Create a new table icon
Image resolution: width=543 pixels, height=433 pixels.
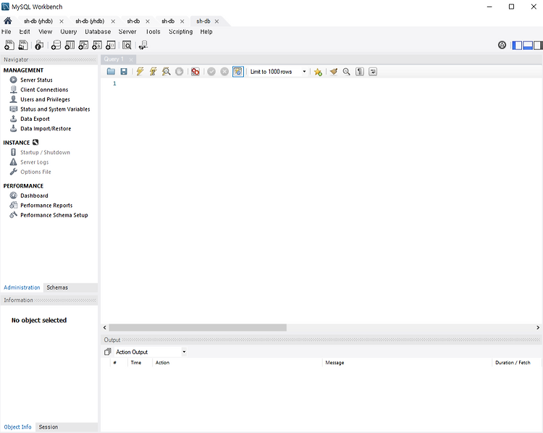click(x=70, y=45)
